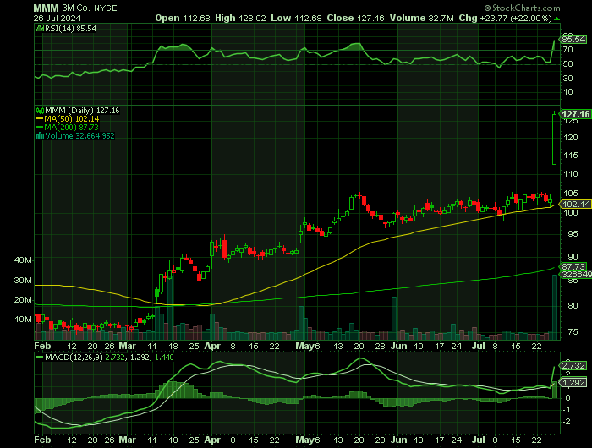
Task: Click 'Apr' on the price panel date axis
Action: 212,346
